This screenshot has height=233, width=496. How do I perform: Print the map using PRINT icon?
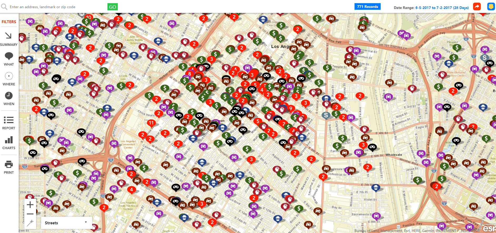[x=9, y=167]
